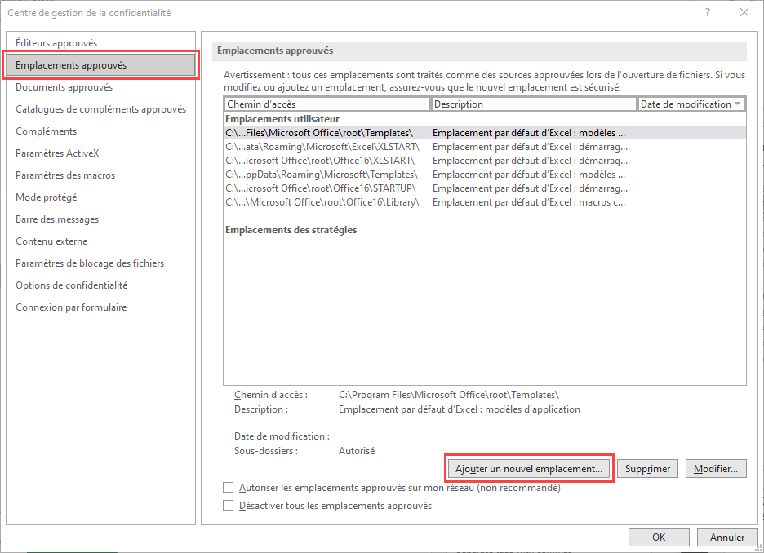Screen dimensions: 764x553
Task: Click sort arrow on Date de modification header
Action: coord(737,104)
